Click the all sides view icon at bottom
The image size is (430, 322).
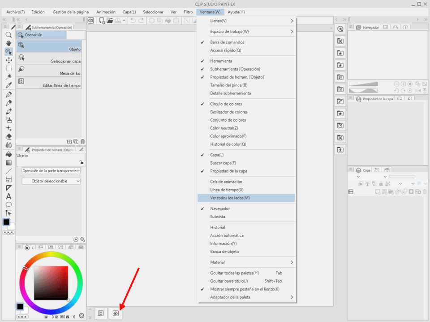pos(116,313)
